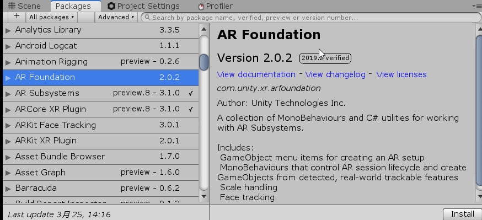Open the View changelog link
482x220 pixels.
coord(335,74)
